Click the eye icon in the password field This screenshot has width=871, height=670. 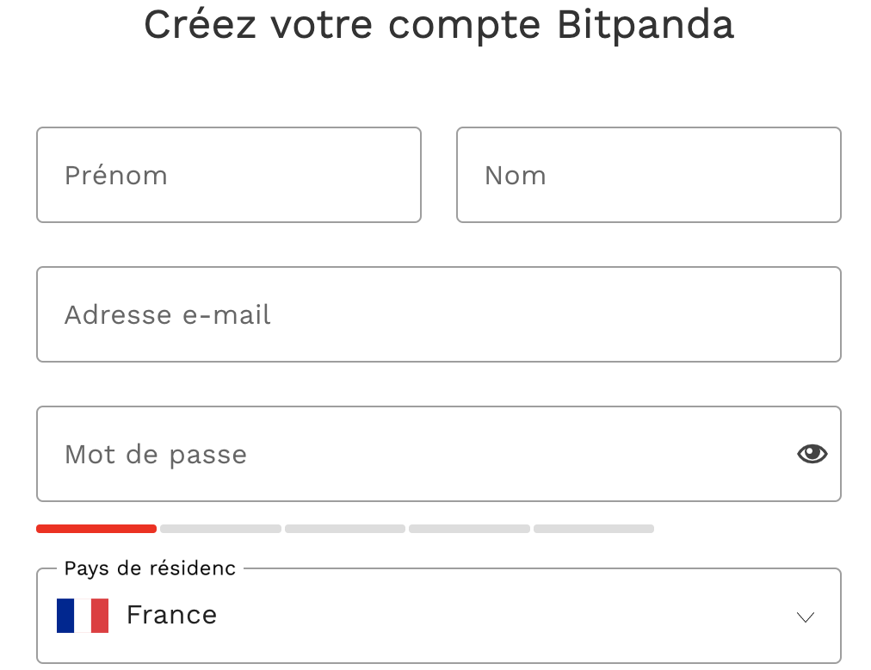(811, 453)
